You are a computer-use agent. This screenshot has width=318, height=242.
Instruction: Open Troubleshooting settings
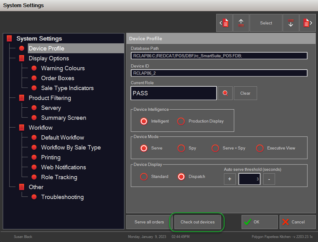(x=62, y=197)
